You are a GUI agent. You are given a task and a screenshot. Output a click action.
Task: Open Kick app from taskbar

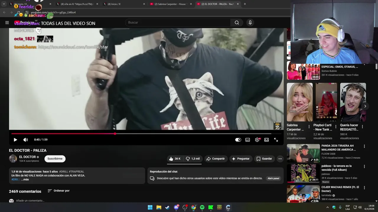[211, 208]
